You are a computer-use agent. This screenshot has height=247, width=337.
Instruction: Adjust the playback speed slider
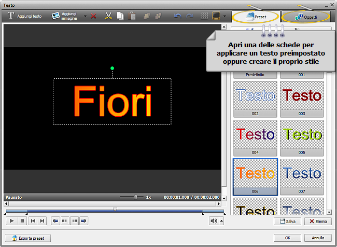point(136,197)
